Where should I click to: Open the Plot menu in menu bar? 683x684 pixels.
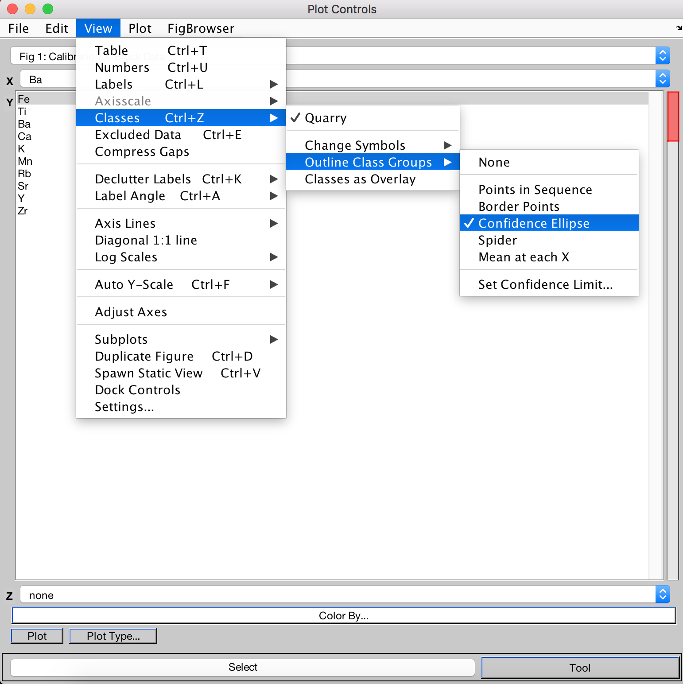[140, 28]
